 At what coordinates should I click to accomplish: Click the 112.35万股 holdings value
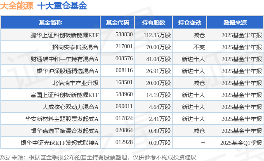click(157, 35)
